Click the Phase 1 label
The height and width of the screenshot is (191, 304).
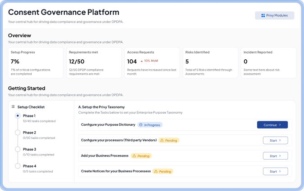coord(29,115)
